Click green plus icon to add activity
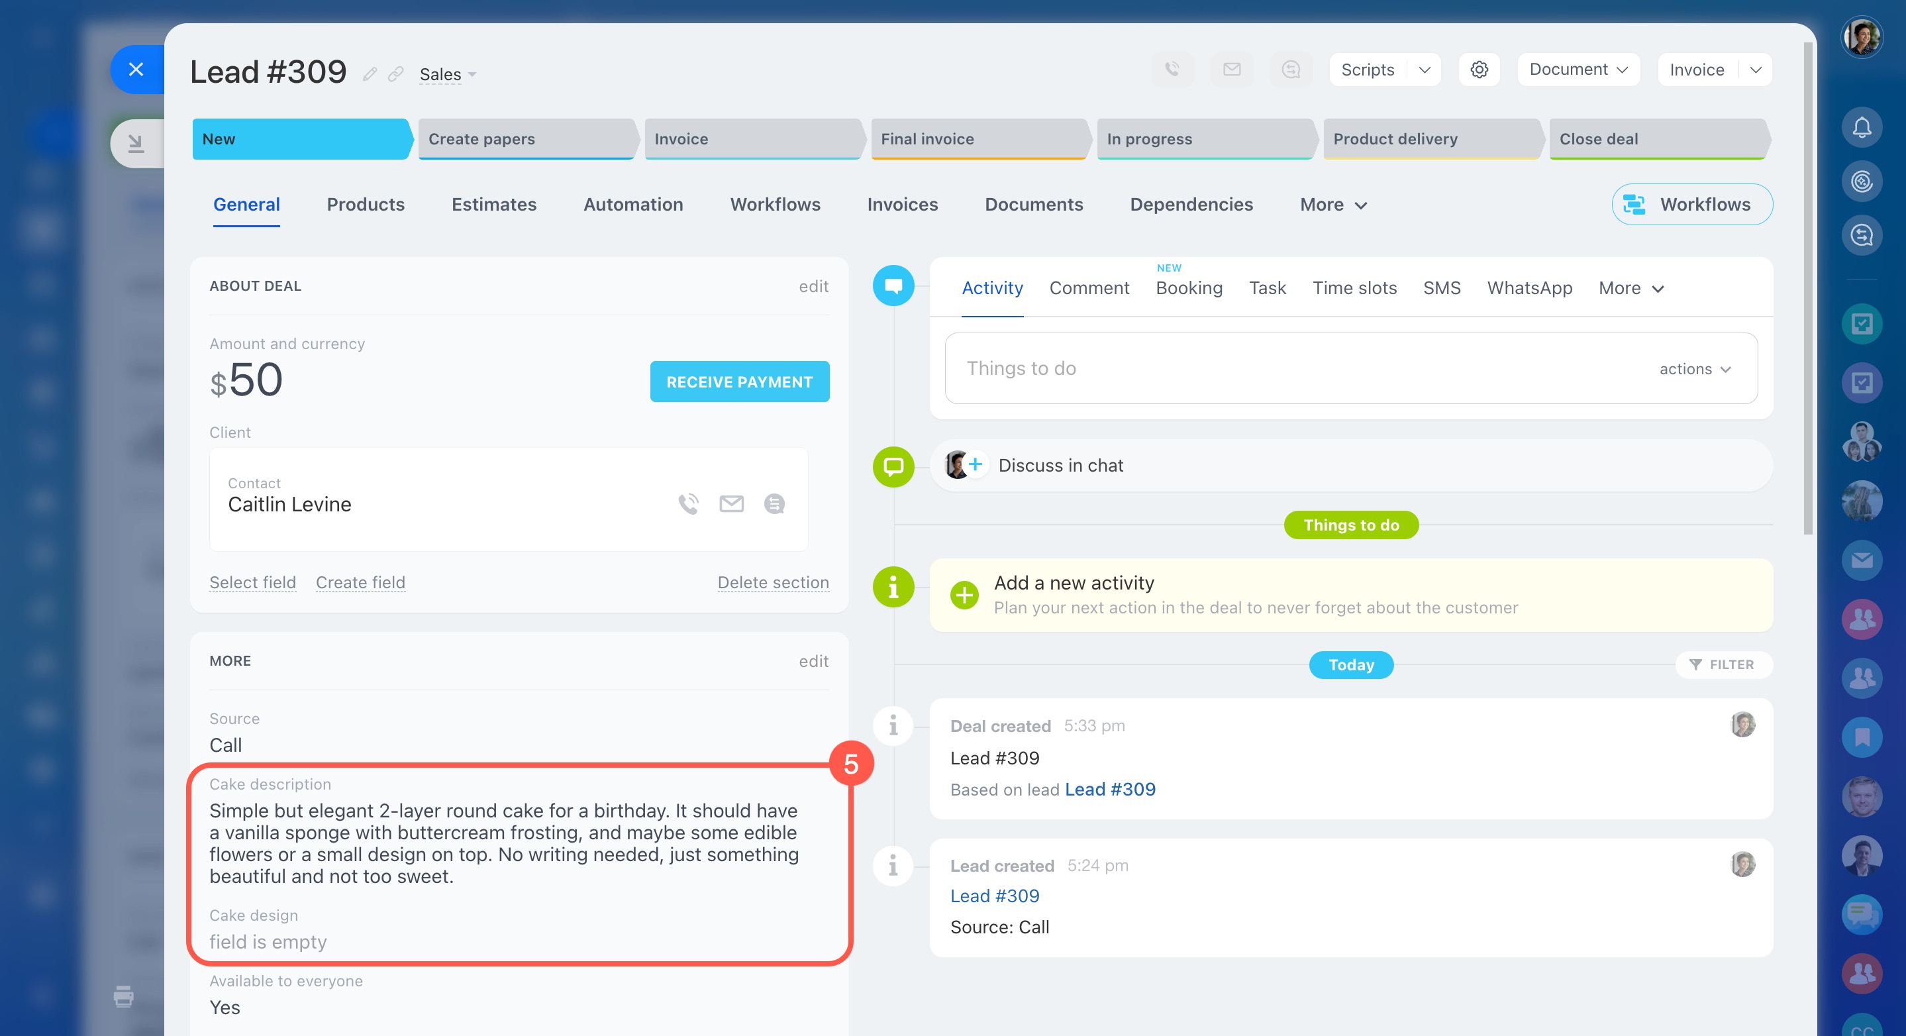This screenshot has height=1036, width=1906. 964,594
